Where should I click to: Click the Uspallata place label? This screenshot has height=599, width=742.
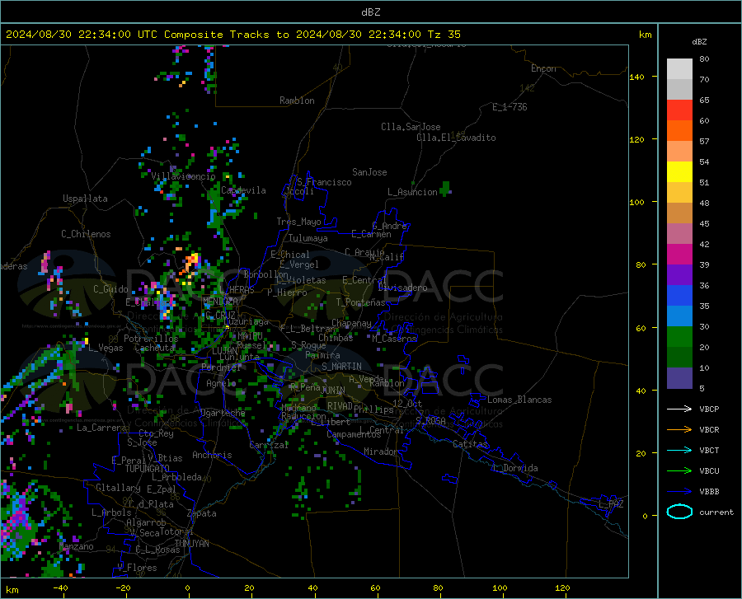(x=85, y=199)
